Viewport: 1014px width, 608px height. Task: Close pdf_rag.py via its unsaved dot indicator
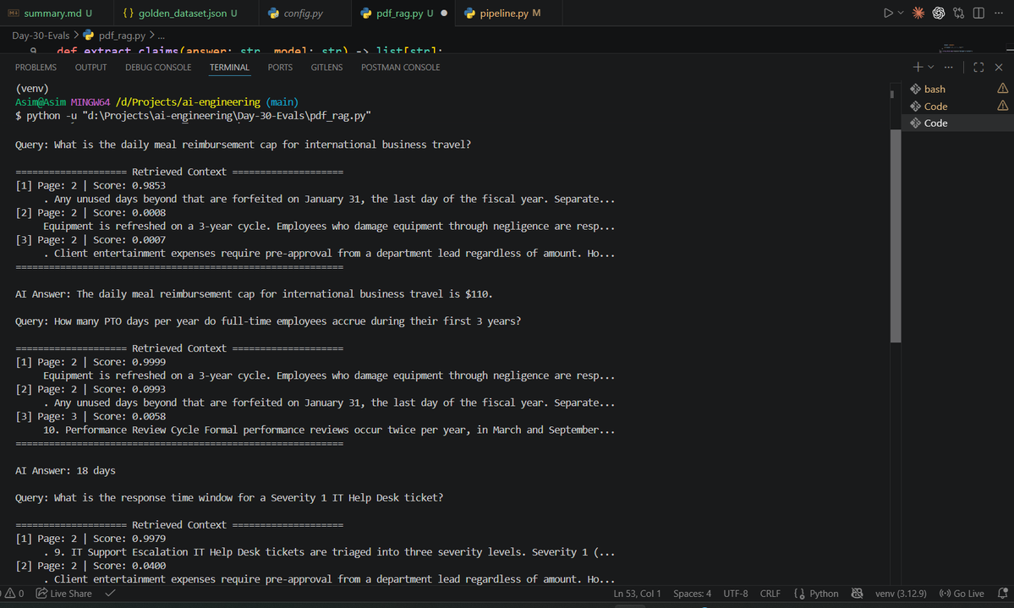444,13
